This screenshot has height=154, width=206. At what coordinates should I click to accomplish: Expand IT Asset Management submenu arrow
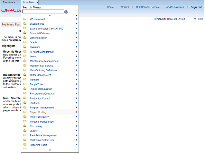click(77, 52)
